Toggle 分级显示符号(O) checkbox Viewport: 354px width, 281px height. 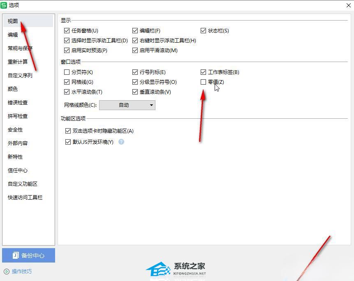click(135, 82)
